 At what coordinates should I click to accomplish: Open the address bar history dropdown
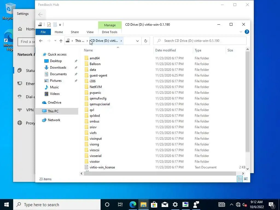click(x=137, y=41)
